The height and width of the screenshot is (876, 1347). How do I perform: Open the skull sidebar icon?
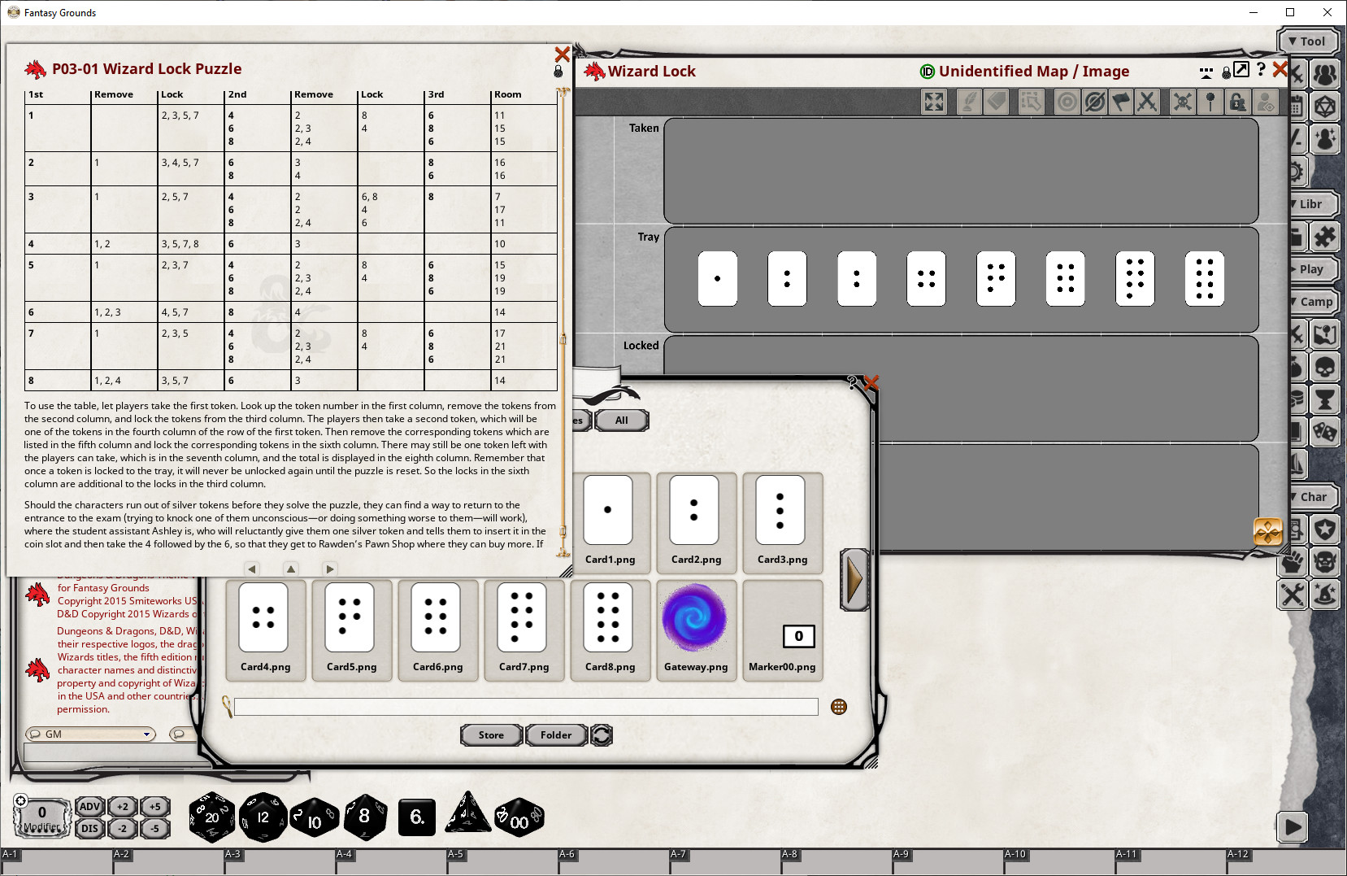tap(1325, 367)
